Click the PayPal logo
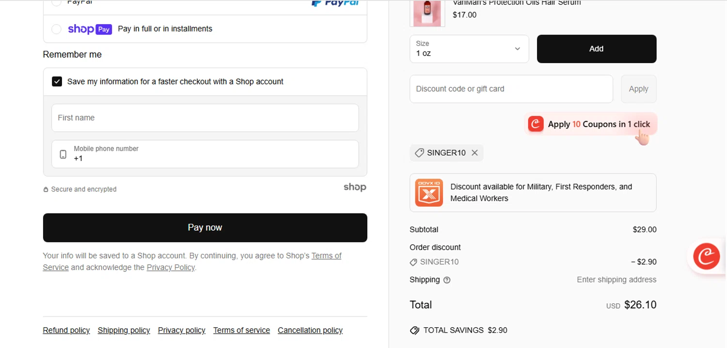Screen dimensions: 727x348 point(335,3)
